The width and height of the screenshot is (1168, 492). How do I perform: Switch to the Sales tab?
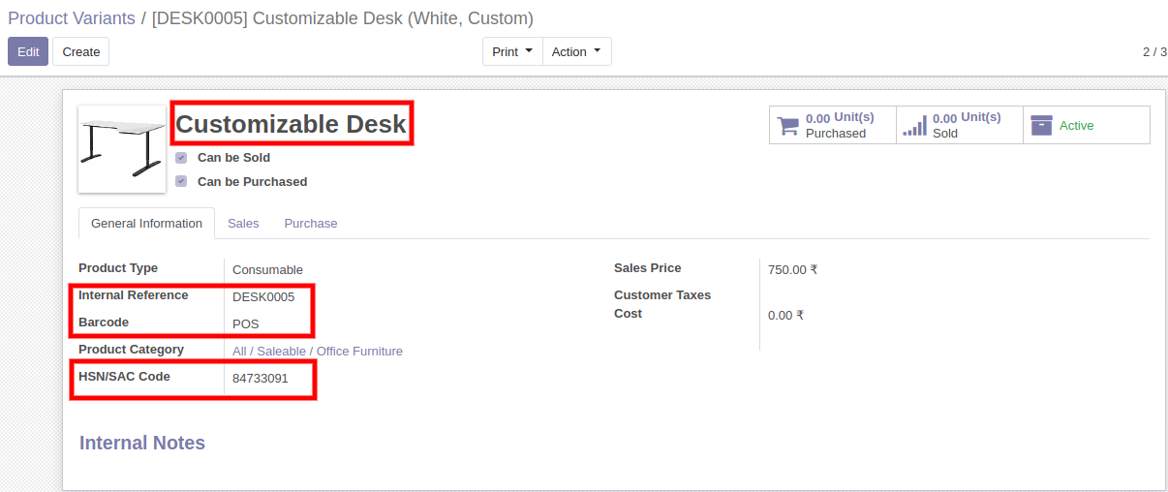[x=243, y=223]
